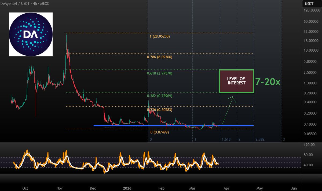
Task: Select the dotted green projection arrow
Action: tap(228, 110)
